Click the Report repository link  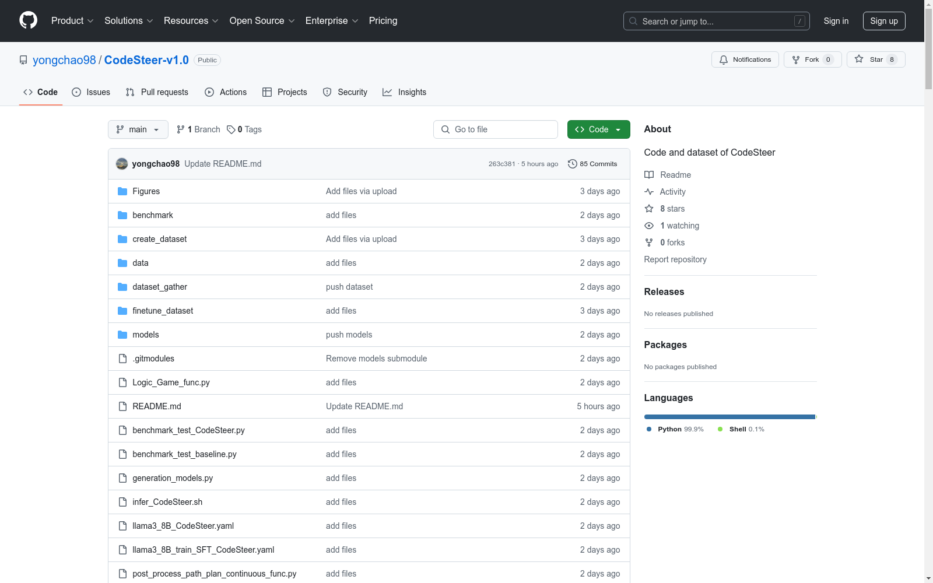(675, 259)
